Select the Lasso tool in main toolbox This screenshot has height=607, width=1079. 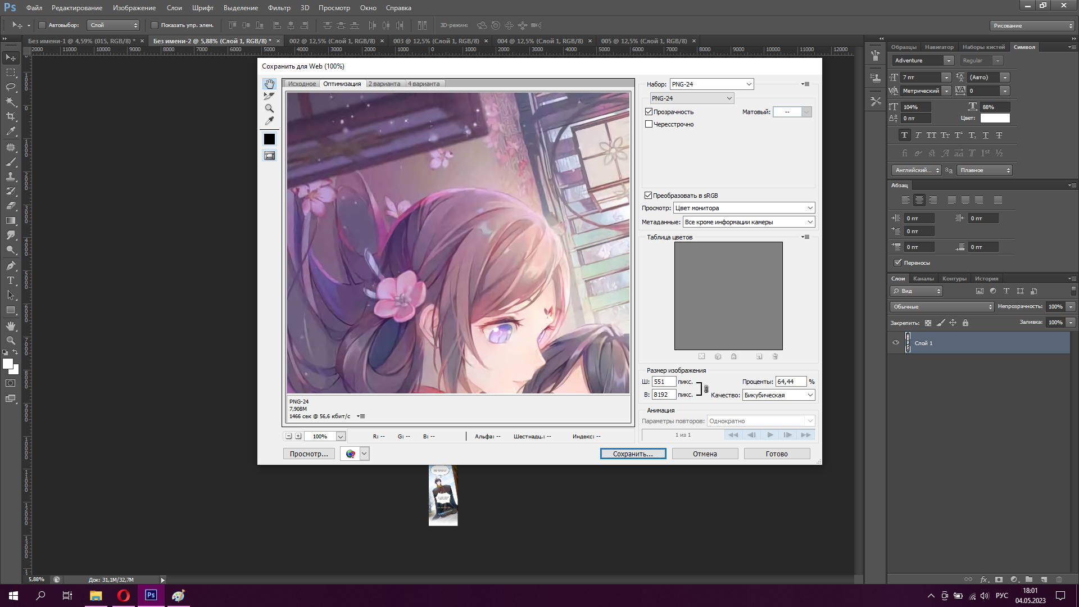(11, 87)
